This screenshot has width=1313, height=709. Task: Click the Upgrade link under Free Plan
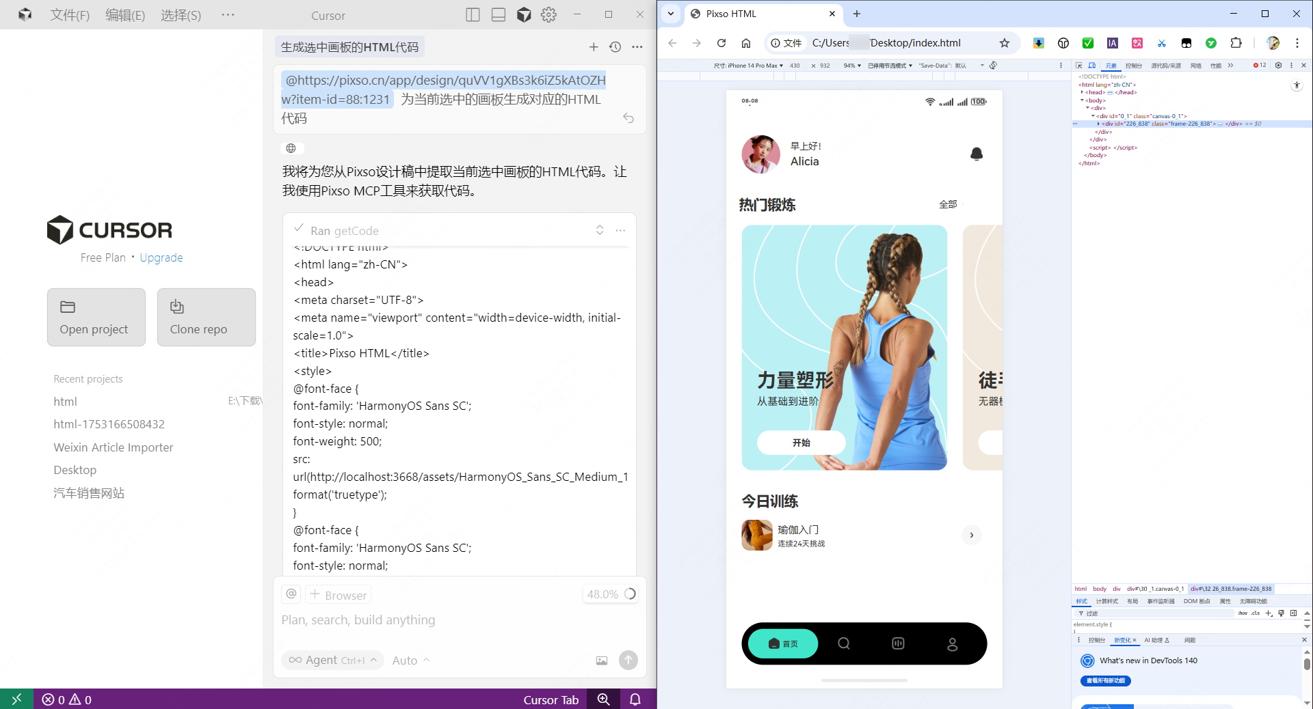[x=161, y=258]
